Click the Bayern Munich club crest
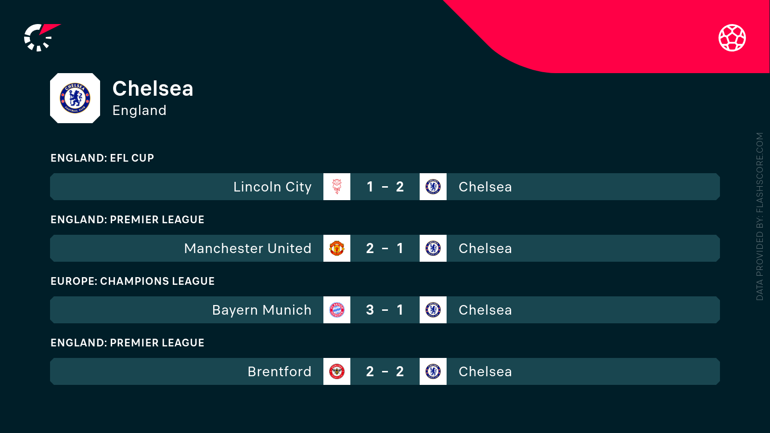 coord(337,310)
